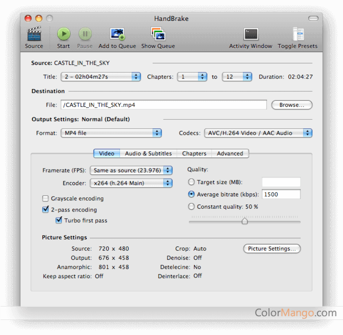
Task: Switch to the Advanced tab
Action: pyautogui.click(x=230, y=154)
